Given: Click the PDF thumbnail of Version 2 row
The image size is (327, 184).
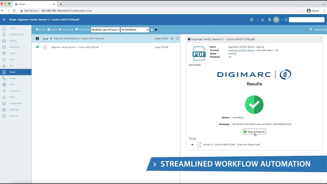Looking at the screenshot, I should (45, 39).
